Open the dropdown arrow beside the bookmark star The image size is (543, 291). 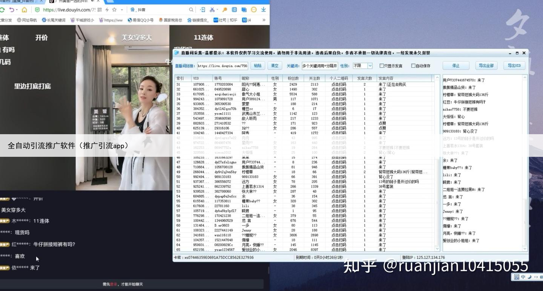tap(121, 10)
